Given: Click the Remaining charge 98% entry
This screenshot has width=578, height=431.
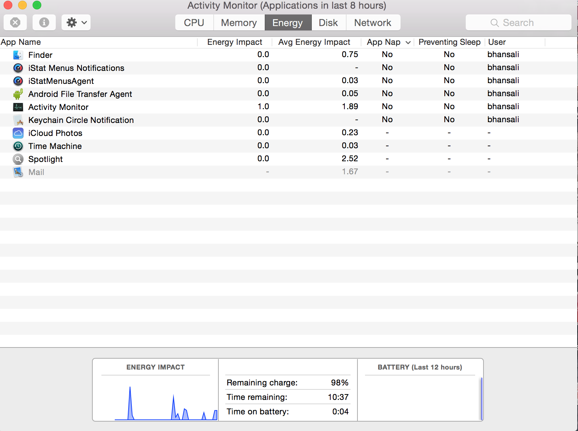Looking at the screenshot, I should pos(288,383).
